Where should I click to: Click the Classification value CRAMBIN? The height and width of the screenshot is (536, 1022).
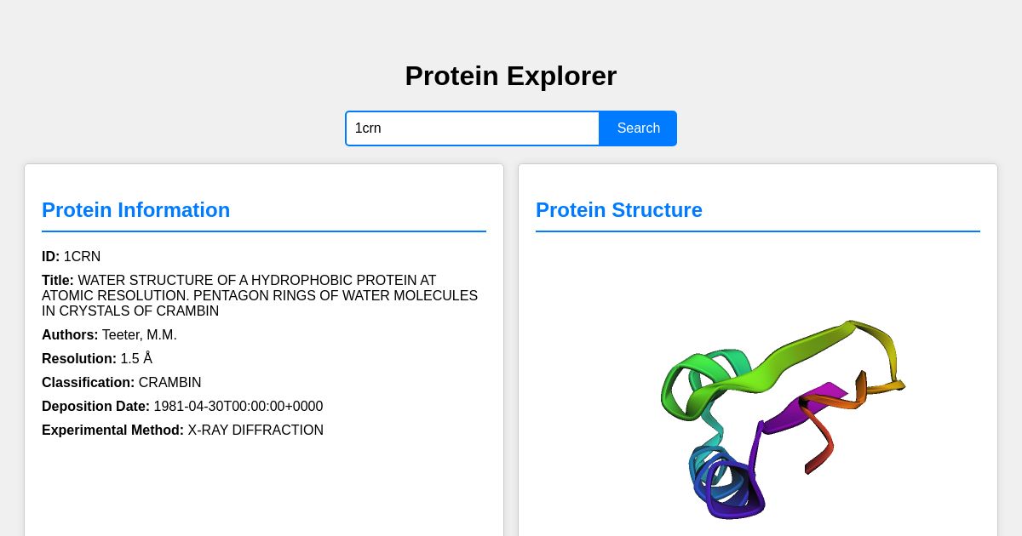169,383
